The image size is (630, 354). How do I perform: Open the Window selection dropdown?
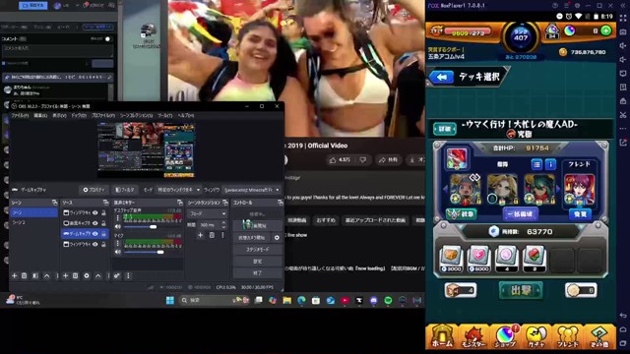252,190
